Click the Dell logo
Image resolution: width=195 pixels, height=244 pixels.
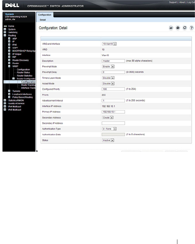pyautogui.click(x=12, y=5)
